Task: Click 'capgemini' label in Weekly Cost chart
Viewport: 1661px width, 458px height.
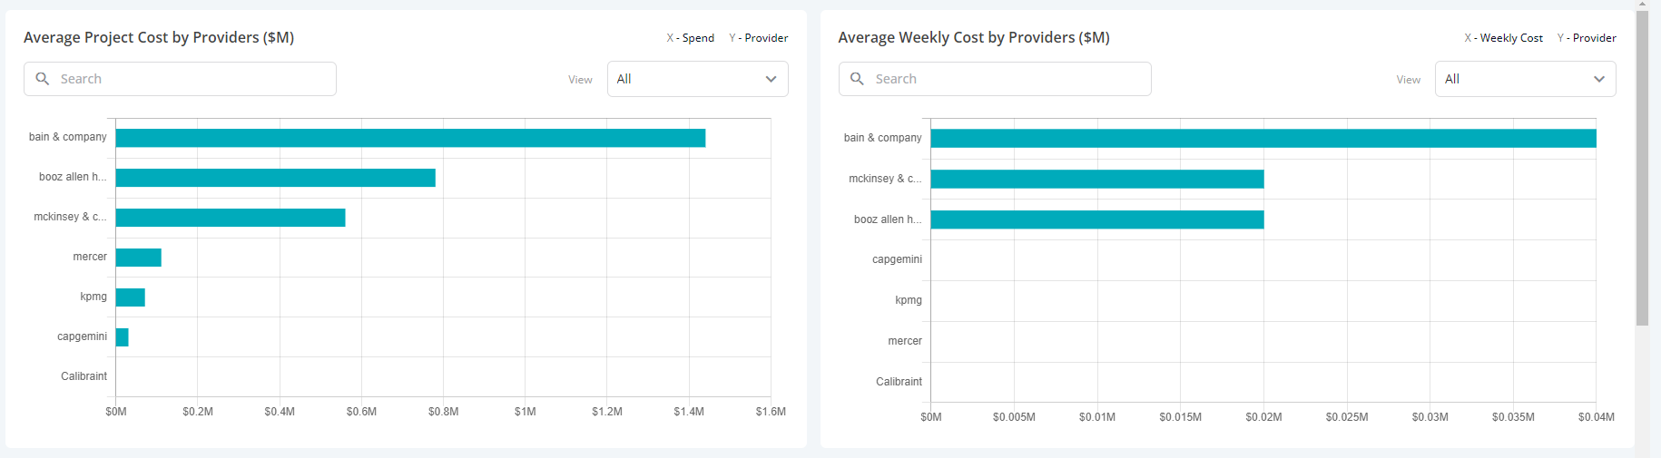Action: pyautogui.click(x=897, y=259)
